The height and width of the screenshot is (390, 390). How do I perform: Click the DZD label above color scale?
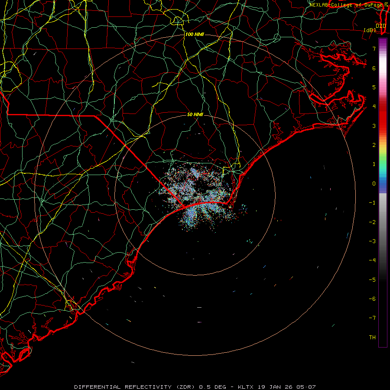(381, 26)
